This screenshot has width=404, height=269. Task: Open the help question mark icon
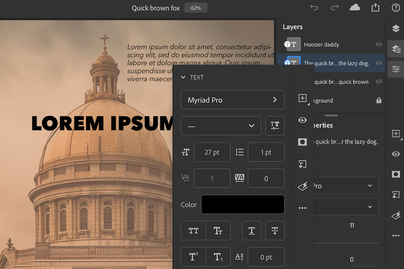coord(396,8)
